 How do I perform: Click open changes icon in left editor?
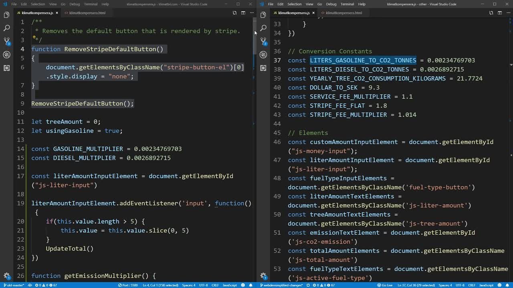(234, 13)
